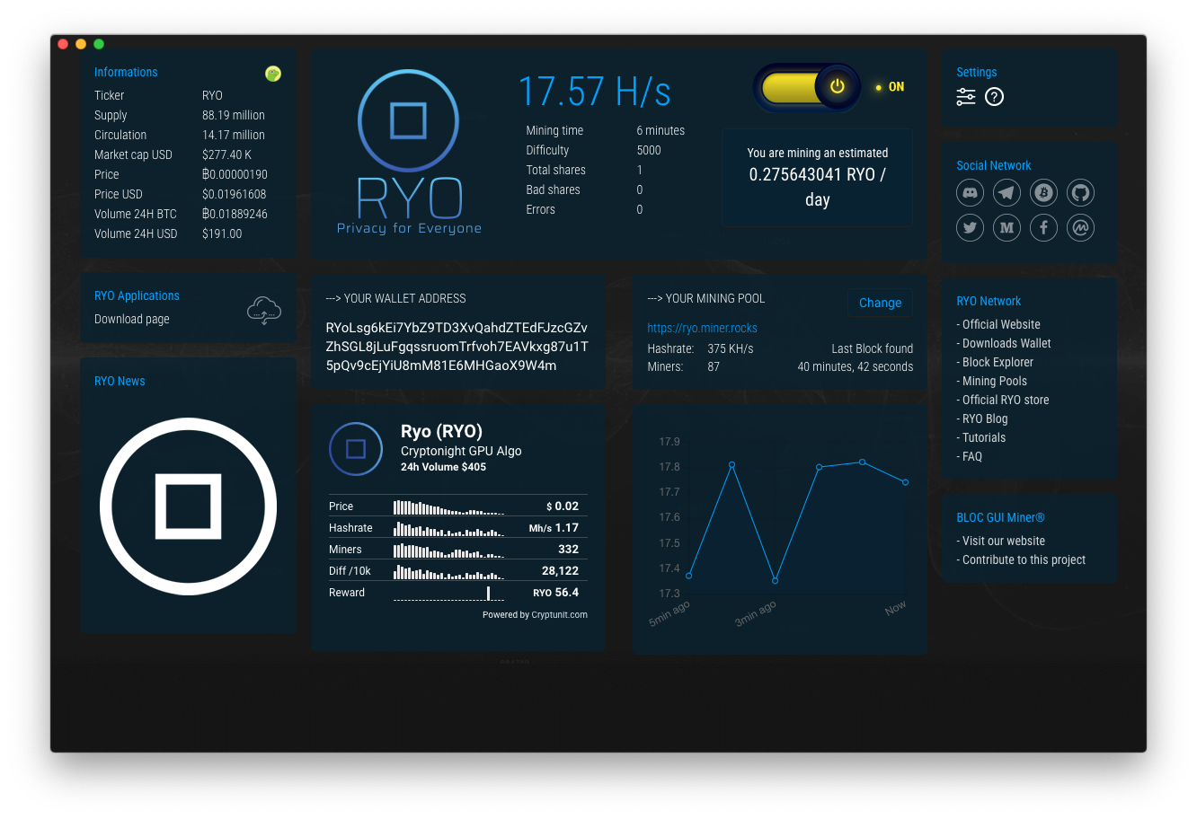Open the Twitter social icon

coord(970,228)
